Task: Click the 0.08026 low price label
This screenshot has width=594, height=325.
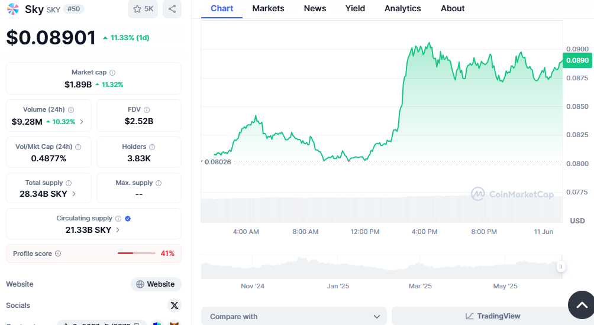Action: (x=218, y=162)
